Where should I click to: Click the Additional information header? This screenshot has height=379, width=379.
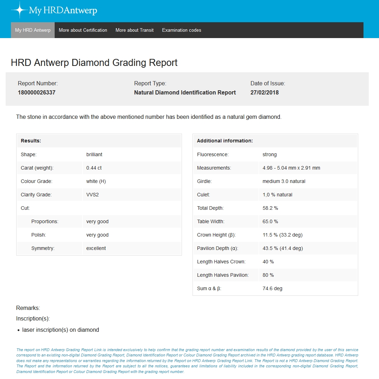click(275, 141)
